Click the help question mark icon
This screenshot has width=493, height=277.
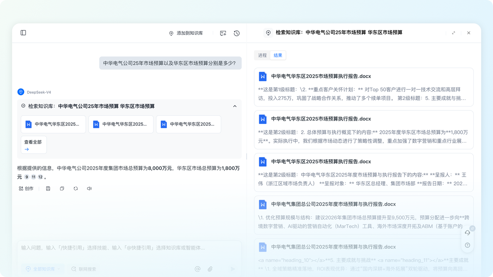[x=467, y=245]
